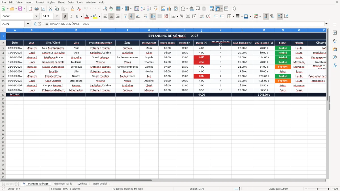
Task: Click the Export as PDF icon
Action: point(30,9)
